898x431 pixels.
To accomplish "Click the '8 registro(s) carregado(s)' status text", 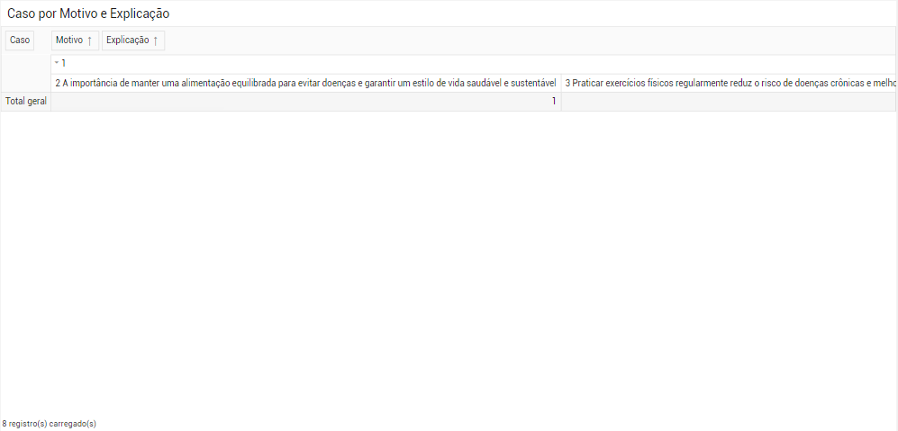I will coord(50,424).
